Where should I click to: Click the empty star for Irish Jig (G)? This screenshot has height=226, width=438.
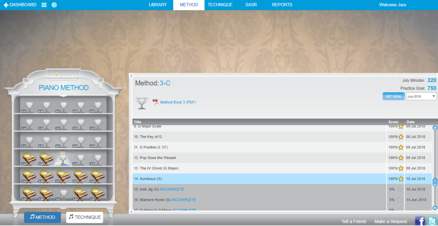(400, 189)
